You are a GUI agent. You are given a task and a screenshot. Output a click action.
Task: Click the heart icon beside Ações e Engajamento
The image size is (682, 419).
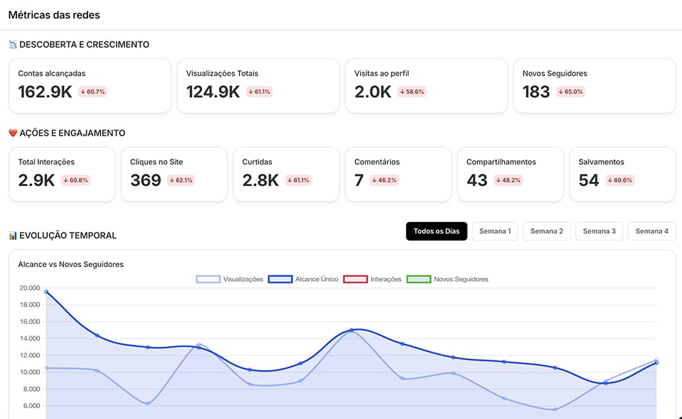pos(13,133)
